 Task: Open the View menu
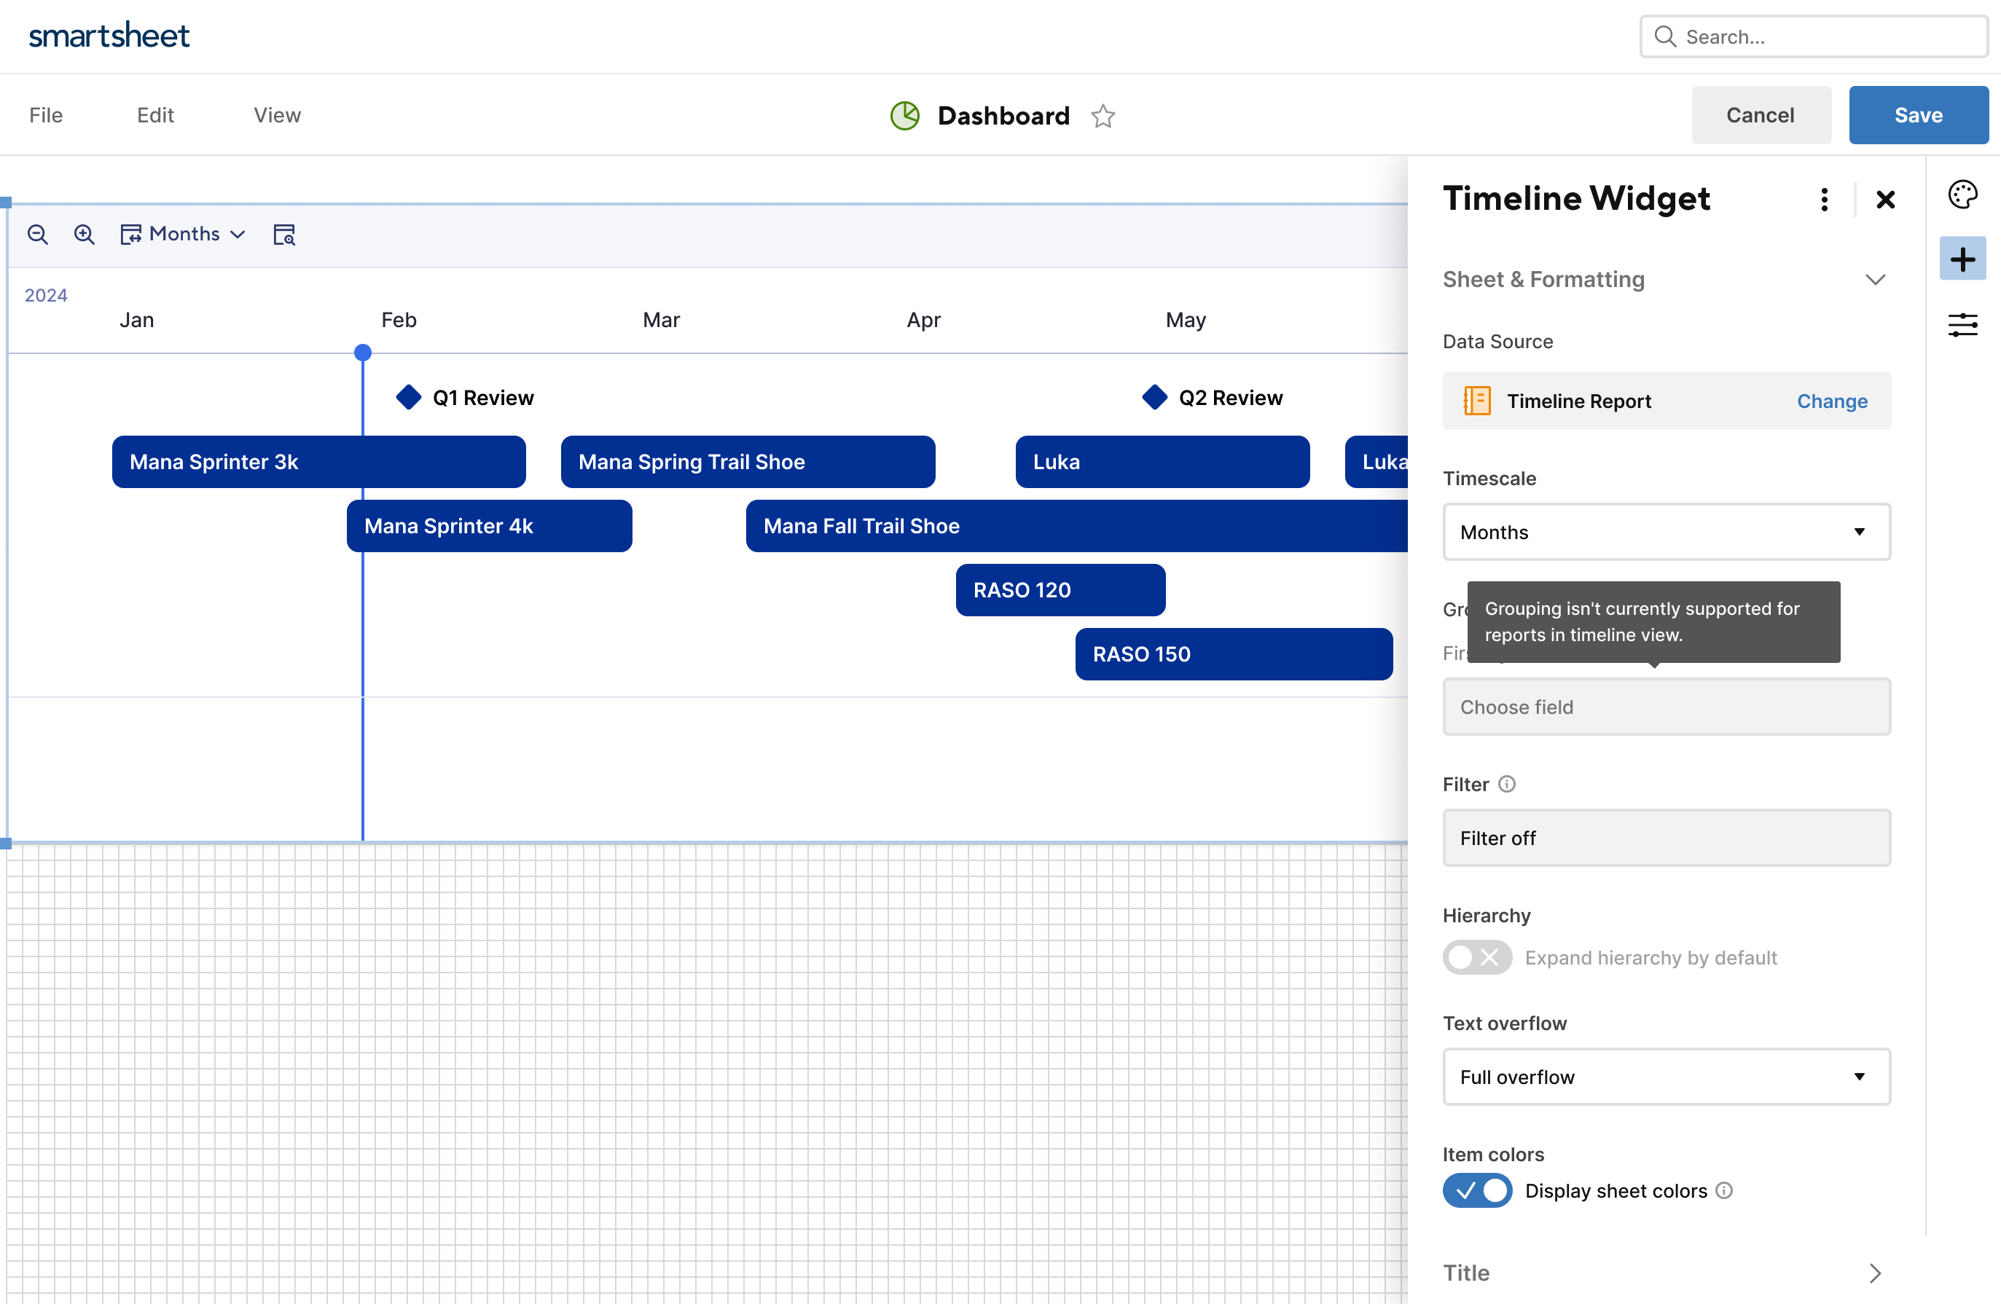277,115
